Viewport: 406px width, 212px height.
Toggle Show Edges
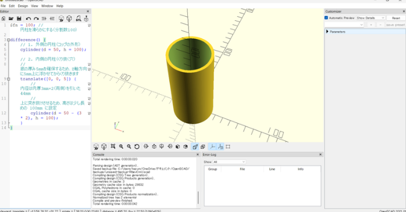[x=228, y=146]
